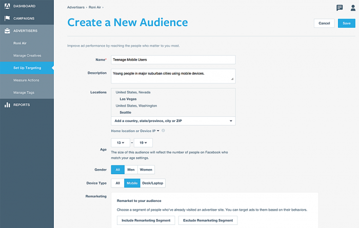The image size is (359, 228).
Task: Click the audience Name input field
Action: [173, 60]
